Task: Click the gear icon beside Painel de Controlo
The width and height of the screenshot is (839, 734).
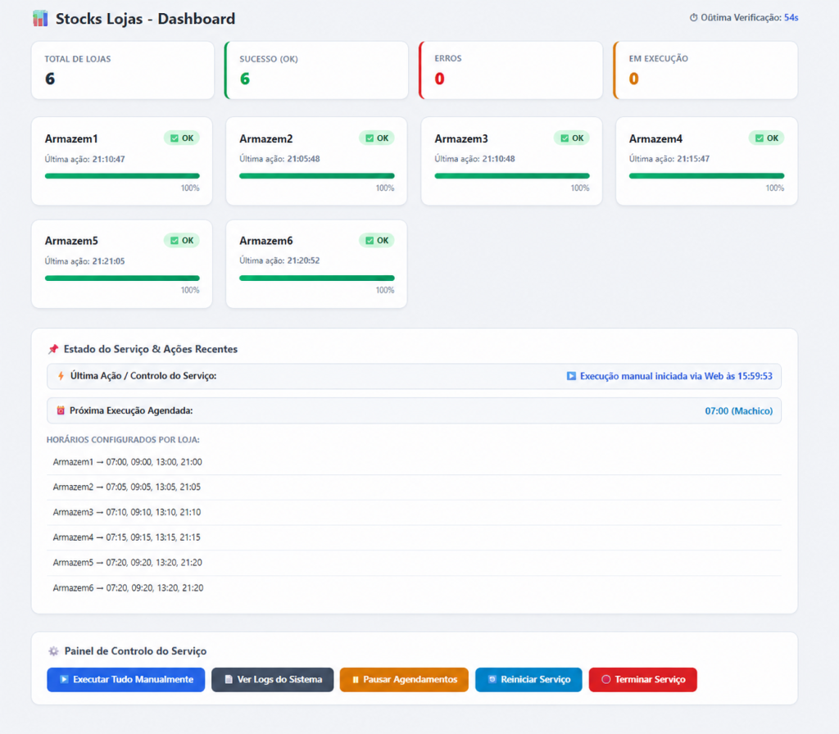Action: [x=53, y=651]
